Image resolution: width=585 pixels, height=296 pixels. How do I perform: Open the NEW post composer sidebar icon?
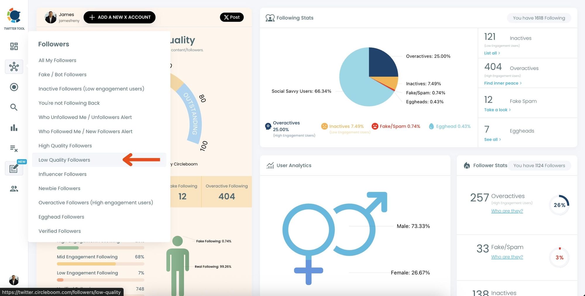coord(14,168)
